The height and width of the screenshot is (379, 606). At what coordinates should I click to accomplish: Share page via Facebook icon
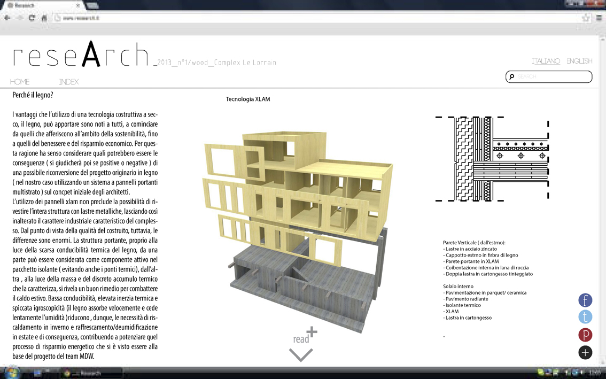pyautogui.click(x=585, y=300)
